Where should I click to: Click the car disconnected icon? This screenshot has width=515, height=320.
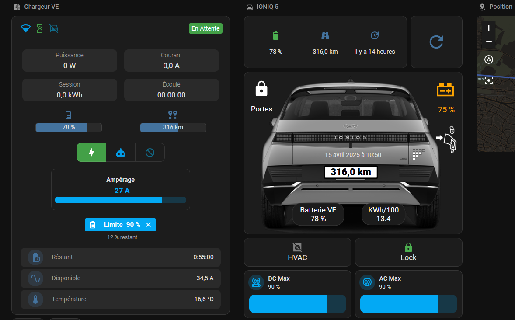(x=53, y=28)
